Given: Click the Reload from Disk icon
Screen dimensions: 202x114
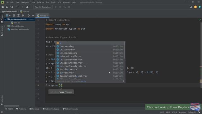Looking at the screenshot, I should [x=12, y=7].
